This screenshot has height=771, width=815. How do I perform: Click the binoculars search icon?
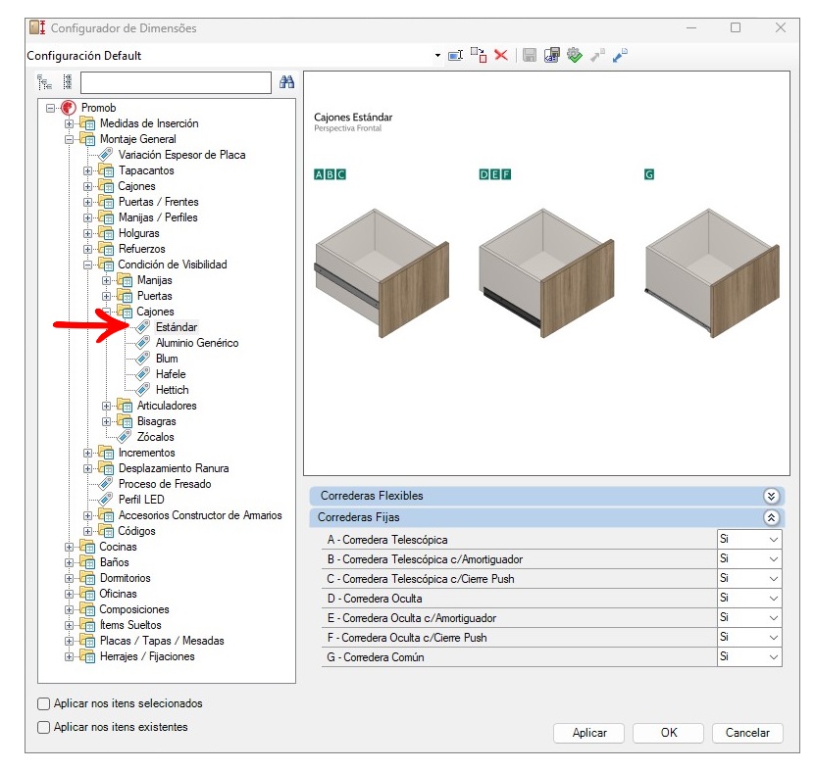tap(287, 82)
